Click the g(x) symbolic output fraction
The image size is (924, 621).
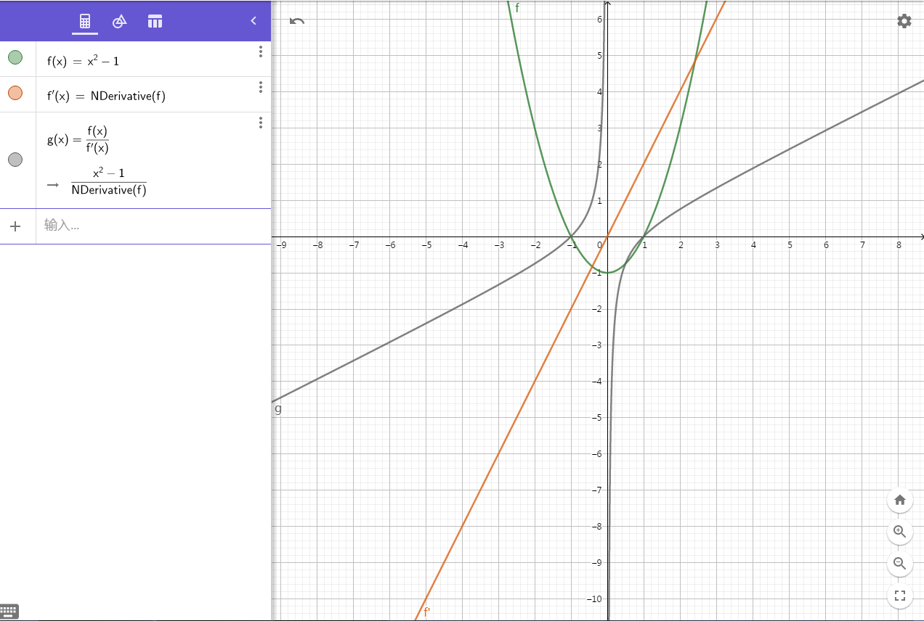(109, 183)
